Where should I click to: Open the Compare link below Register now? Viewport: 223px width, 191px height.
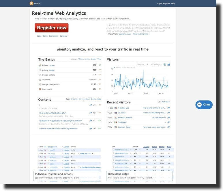tap(63, 36)
